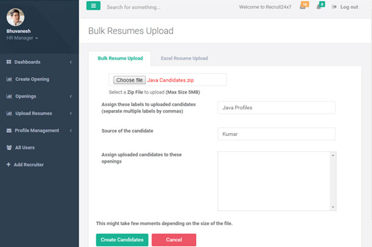
Task: Click the All Users people icon
Action: coord(9,147)
